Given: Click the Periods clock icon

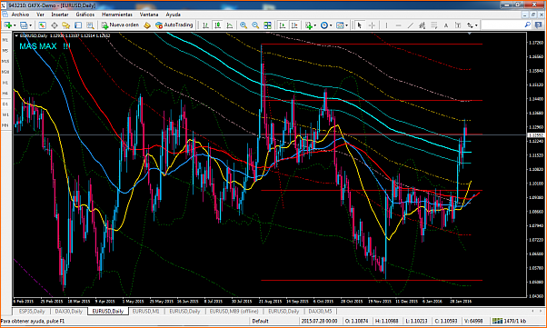Looking at the screenshot, I should (x=324, y=25).
